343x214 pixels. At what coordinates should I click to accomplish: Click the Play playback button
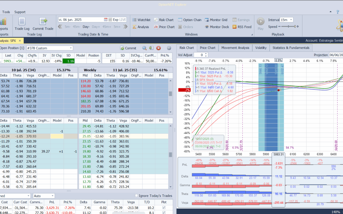260,23
